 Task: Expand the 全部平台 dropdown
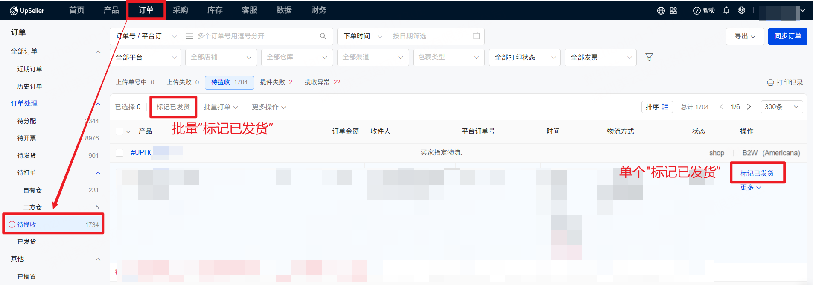pos(146,58)
